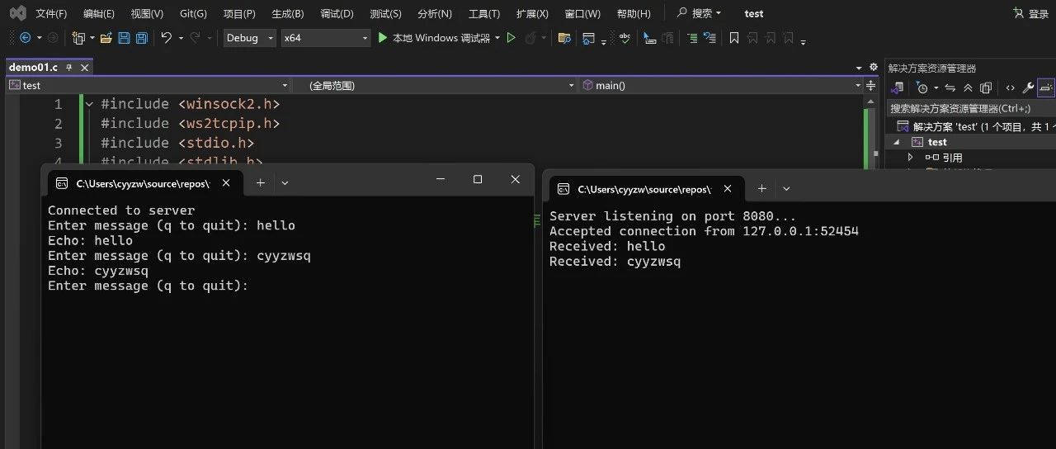Click the Save All double disk icon
Screen dimensions: 1056x449
(142, 38)
